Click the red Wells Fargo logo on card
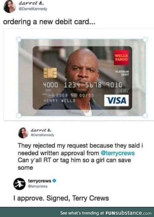154x217 pixels. click(x=121, y=58)
